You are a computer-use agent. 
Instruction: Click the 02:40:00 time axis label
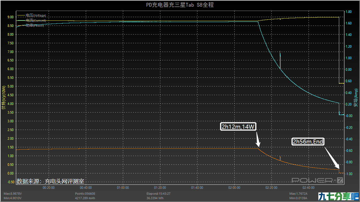coord(309,188)
